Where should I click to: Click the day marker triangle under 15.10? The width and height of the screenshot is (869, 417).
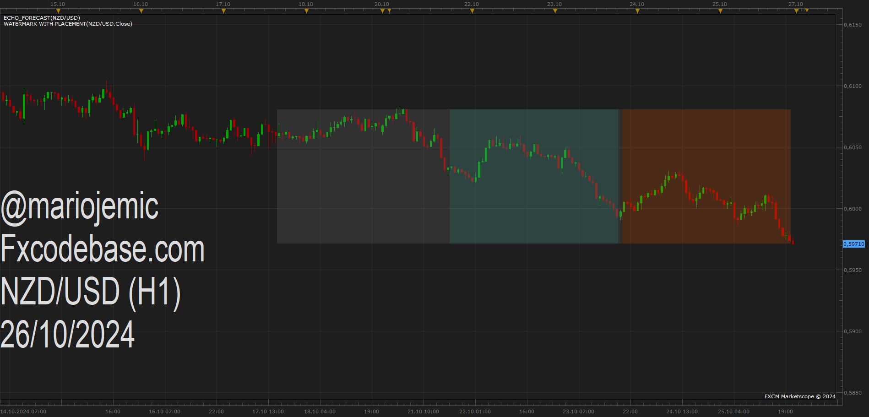pos(58,11)
